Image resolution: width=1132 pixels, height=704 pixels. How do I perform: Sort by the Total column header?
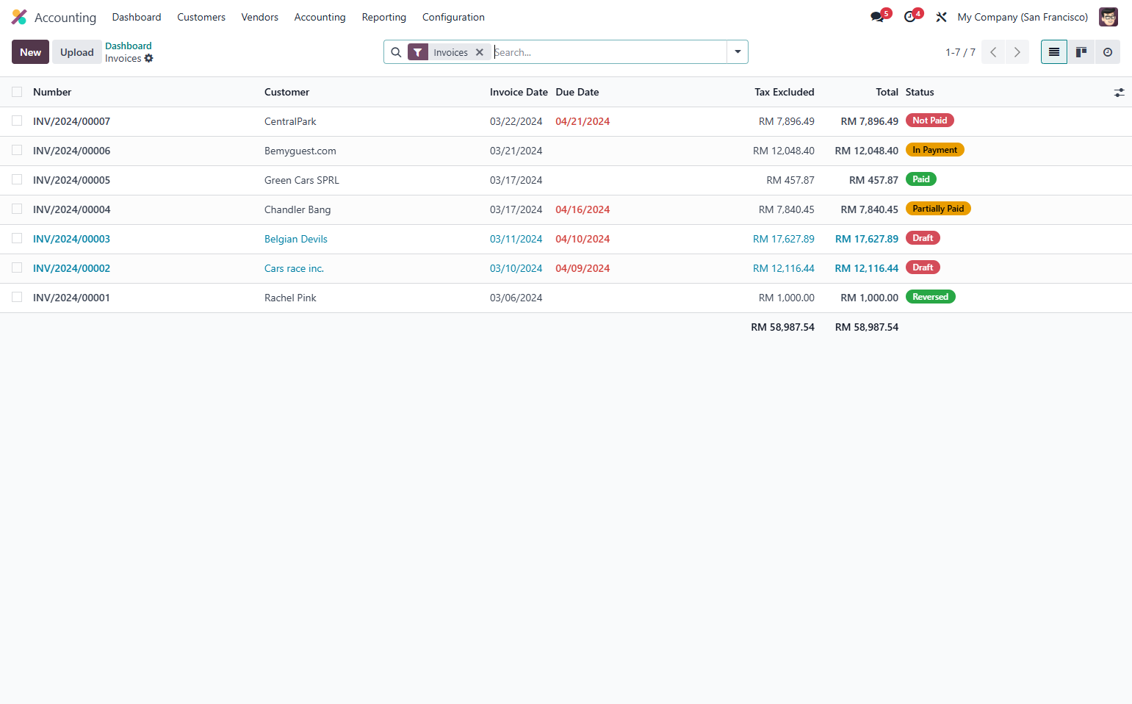click(x=887, y=92)
